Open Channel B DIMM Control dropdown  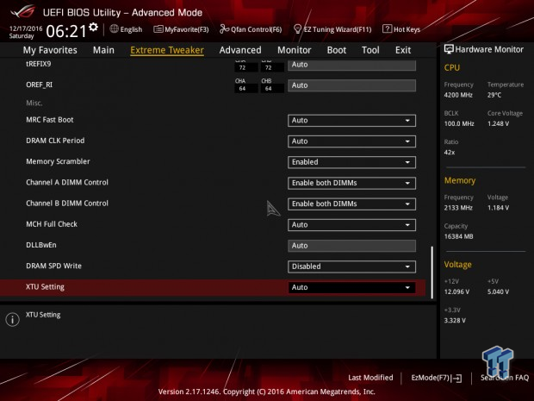351,204
